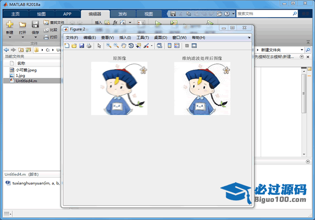Click 打印 in the MATLAB ribbon

51,37
